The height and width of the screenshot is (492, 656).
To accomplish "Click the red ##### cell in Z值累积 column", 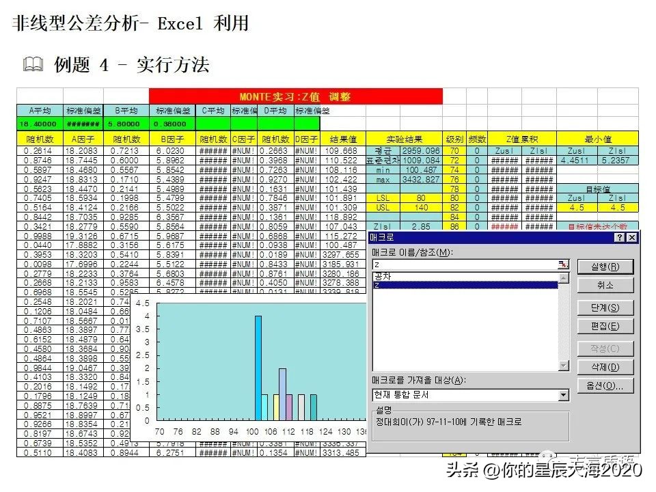I will [x=505, y=225].
